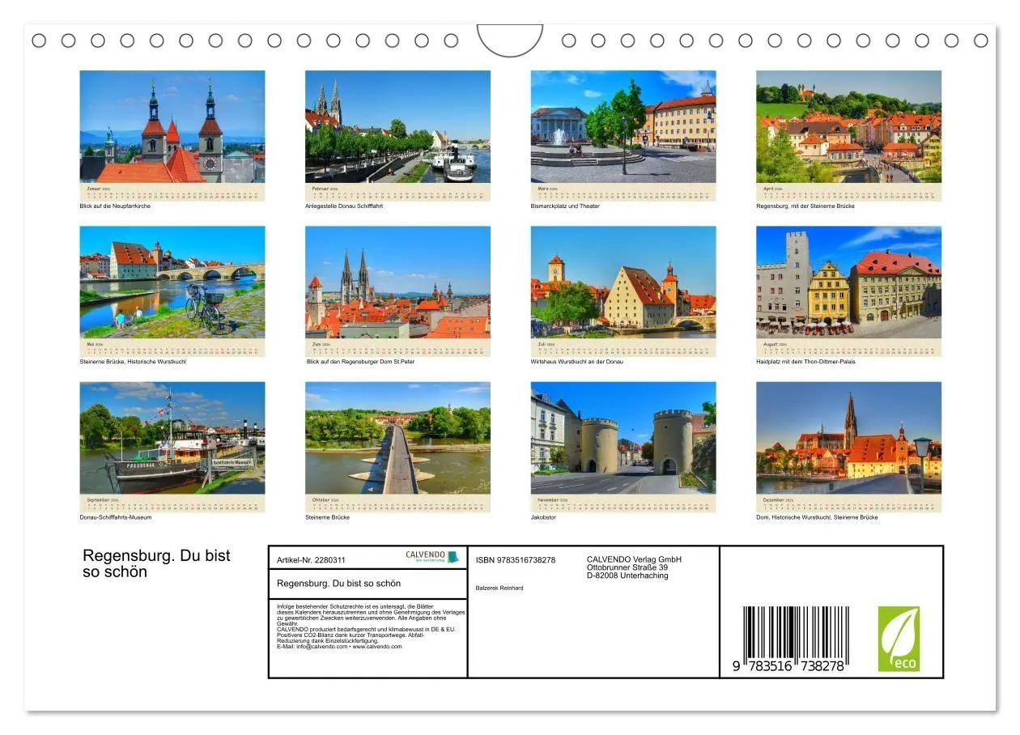The width and height of the screenshot is (1020, 735).
Task: Click the half-circle hanging notch at top
Action: click(x=510, y=39)
